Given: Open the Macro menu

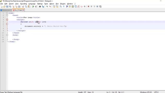Looking at the screenshot, I should pos(52,4).
